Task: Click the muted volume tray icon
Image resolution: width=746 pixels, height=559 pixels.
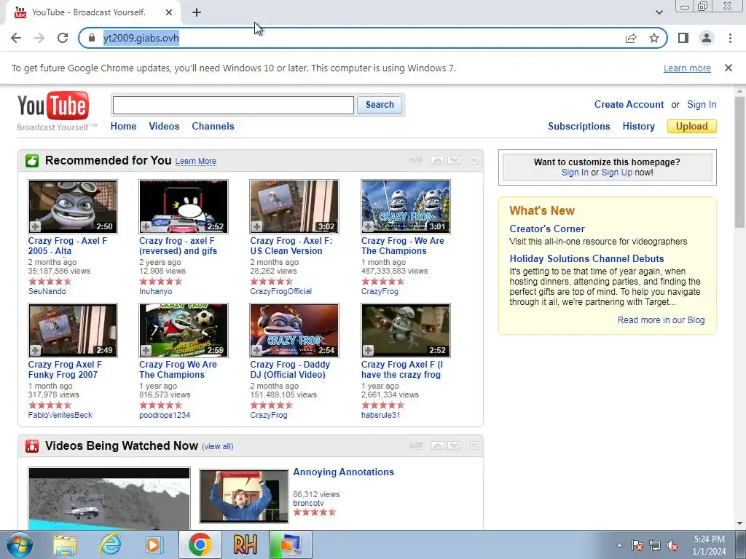Action: [x=672, y=546]
